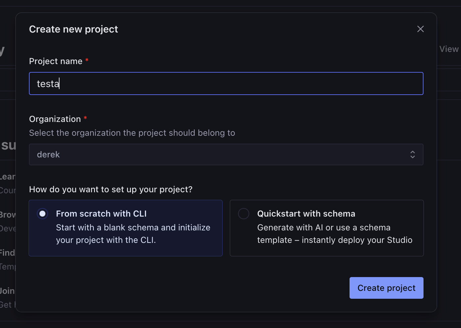The width and height of the screenshot is (461, 328).
Task: Click the View link behind the dialog
Action: [x=449, y=49]
